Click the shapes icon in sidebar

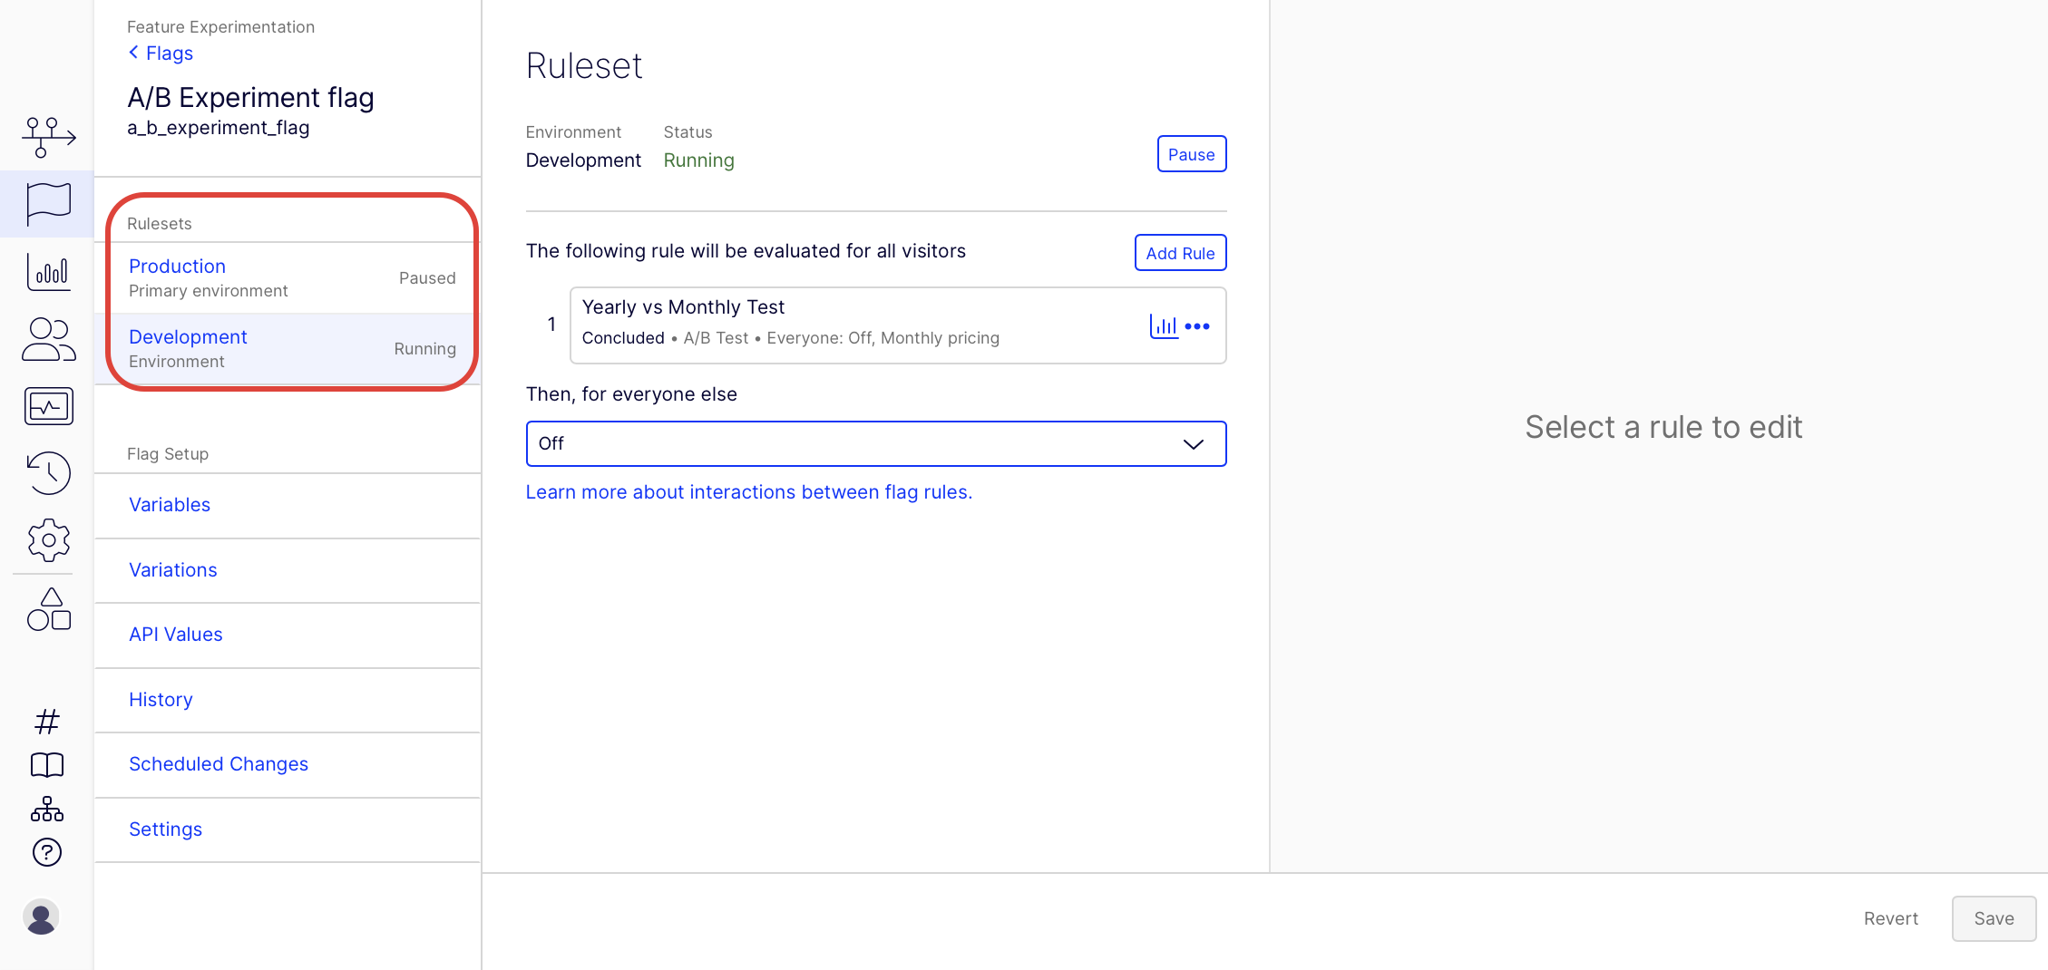point(49,609)
